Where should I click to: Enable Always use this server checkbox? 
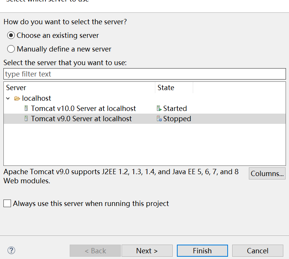(7, 203)
